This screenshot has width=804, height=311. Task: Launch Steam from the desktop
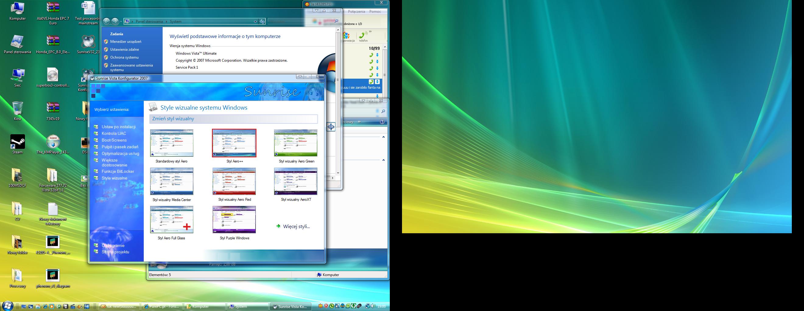pos(17,145)
